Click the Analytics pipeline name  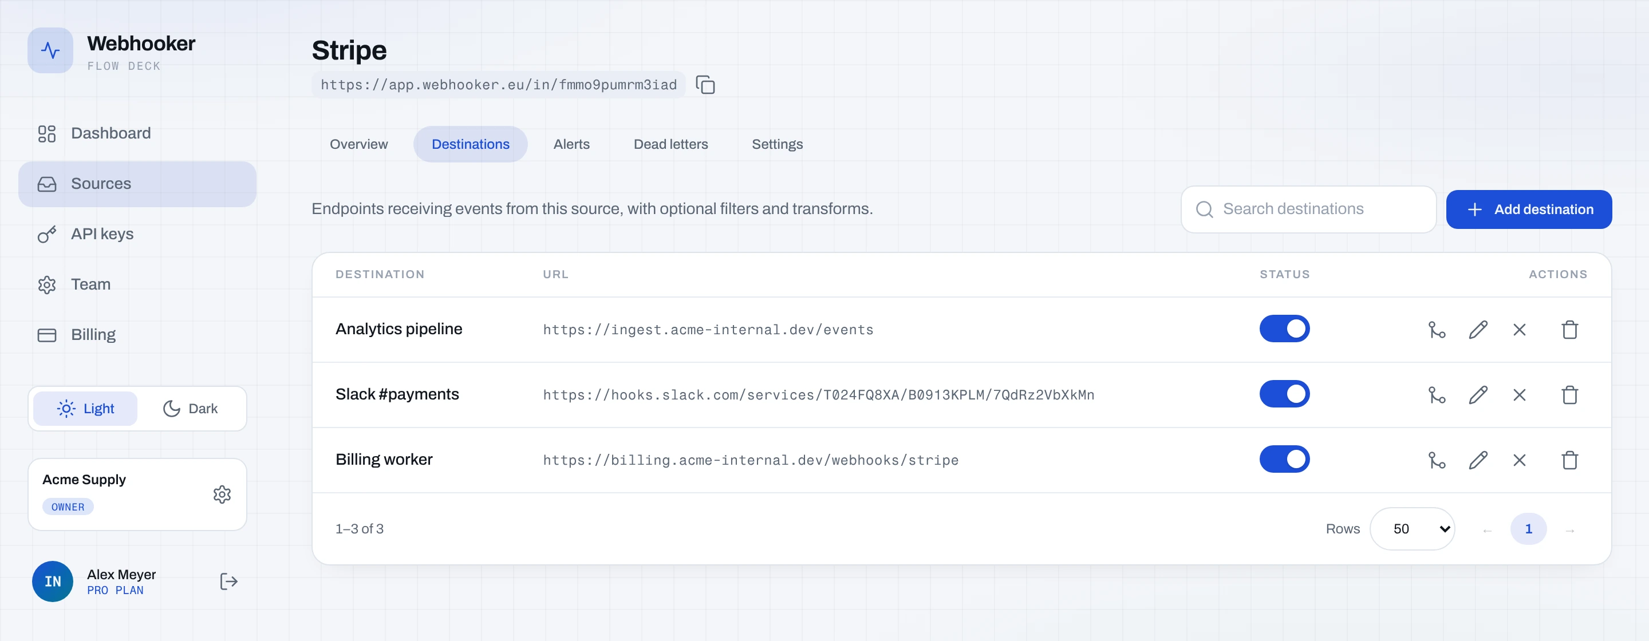tap(398, 329)
